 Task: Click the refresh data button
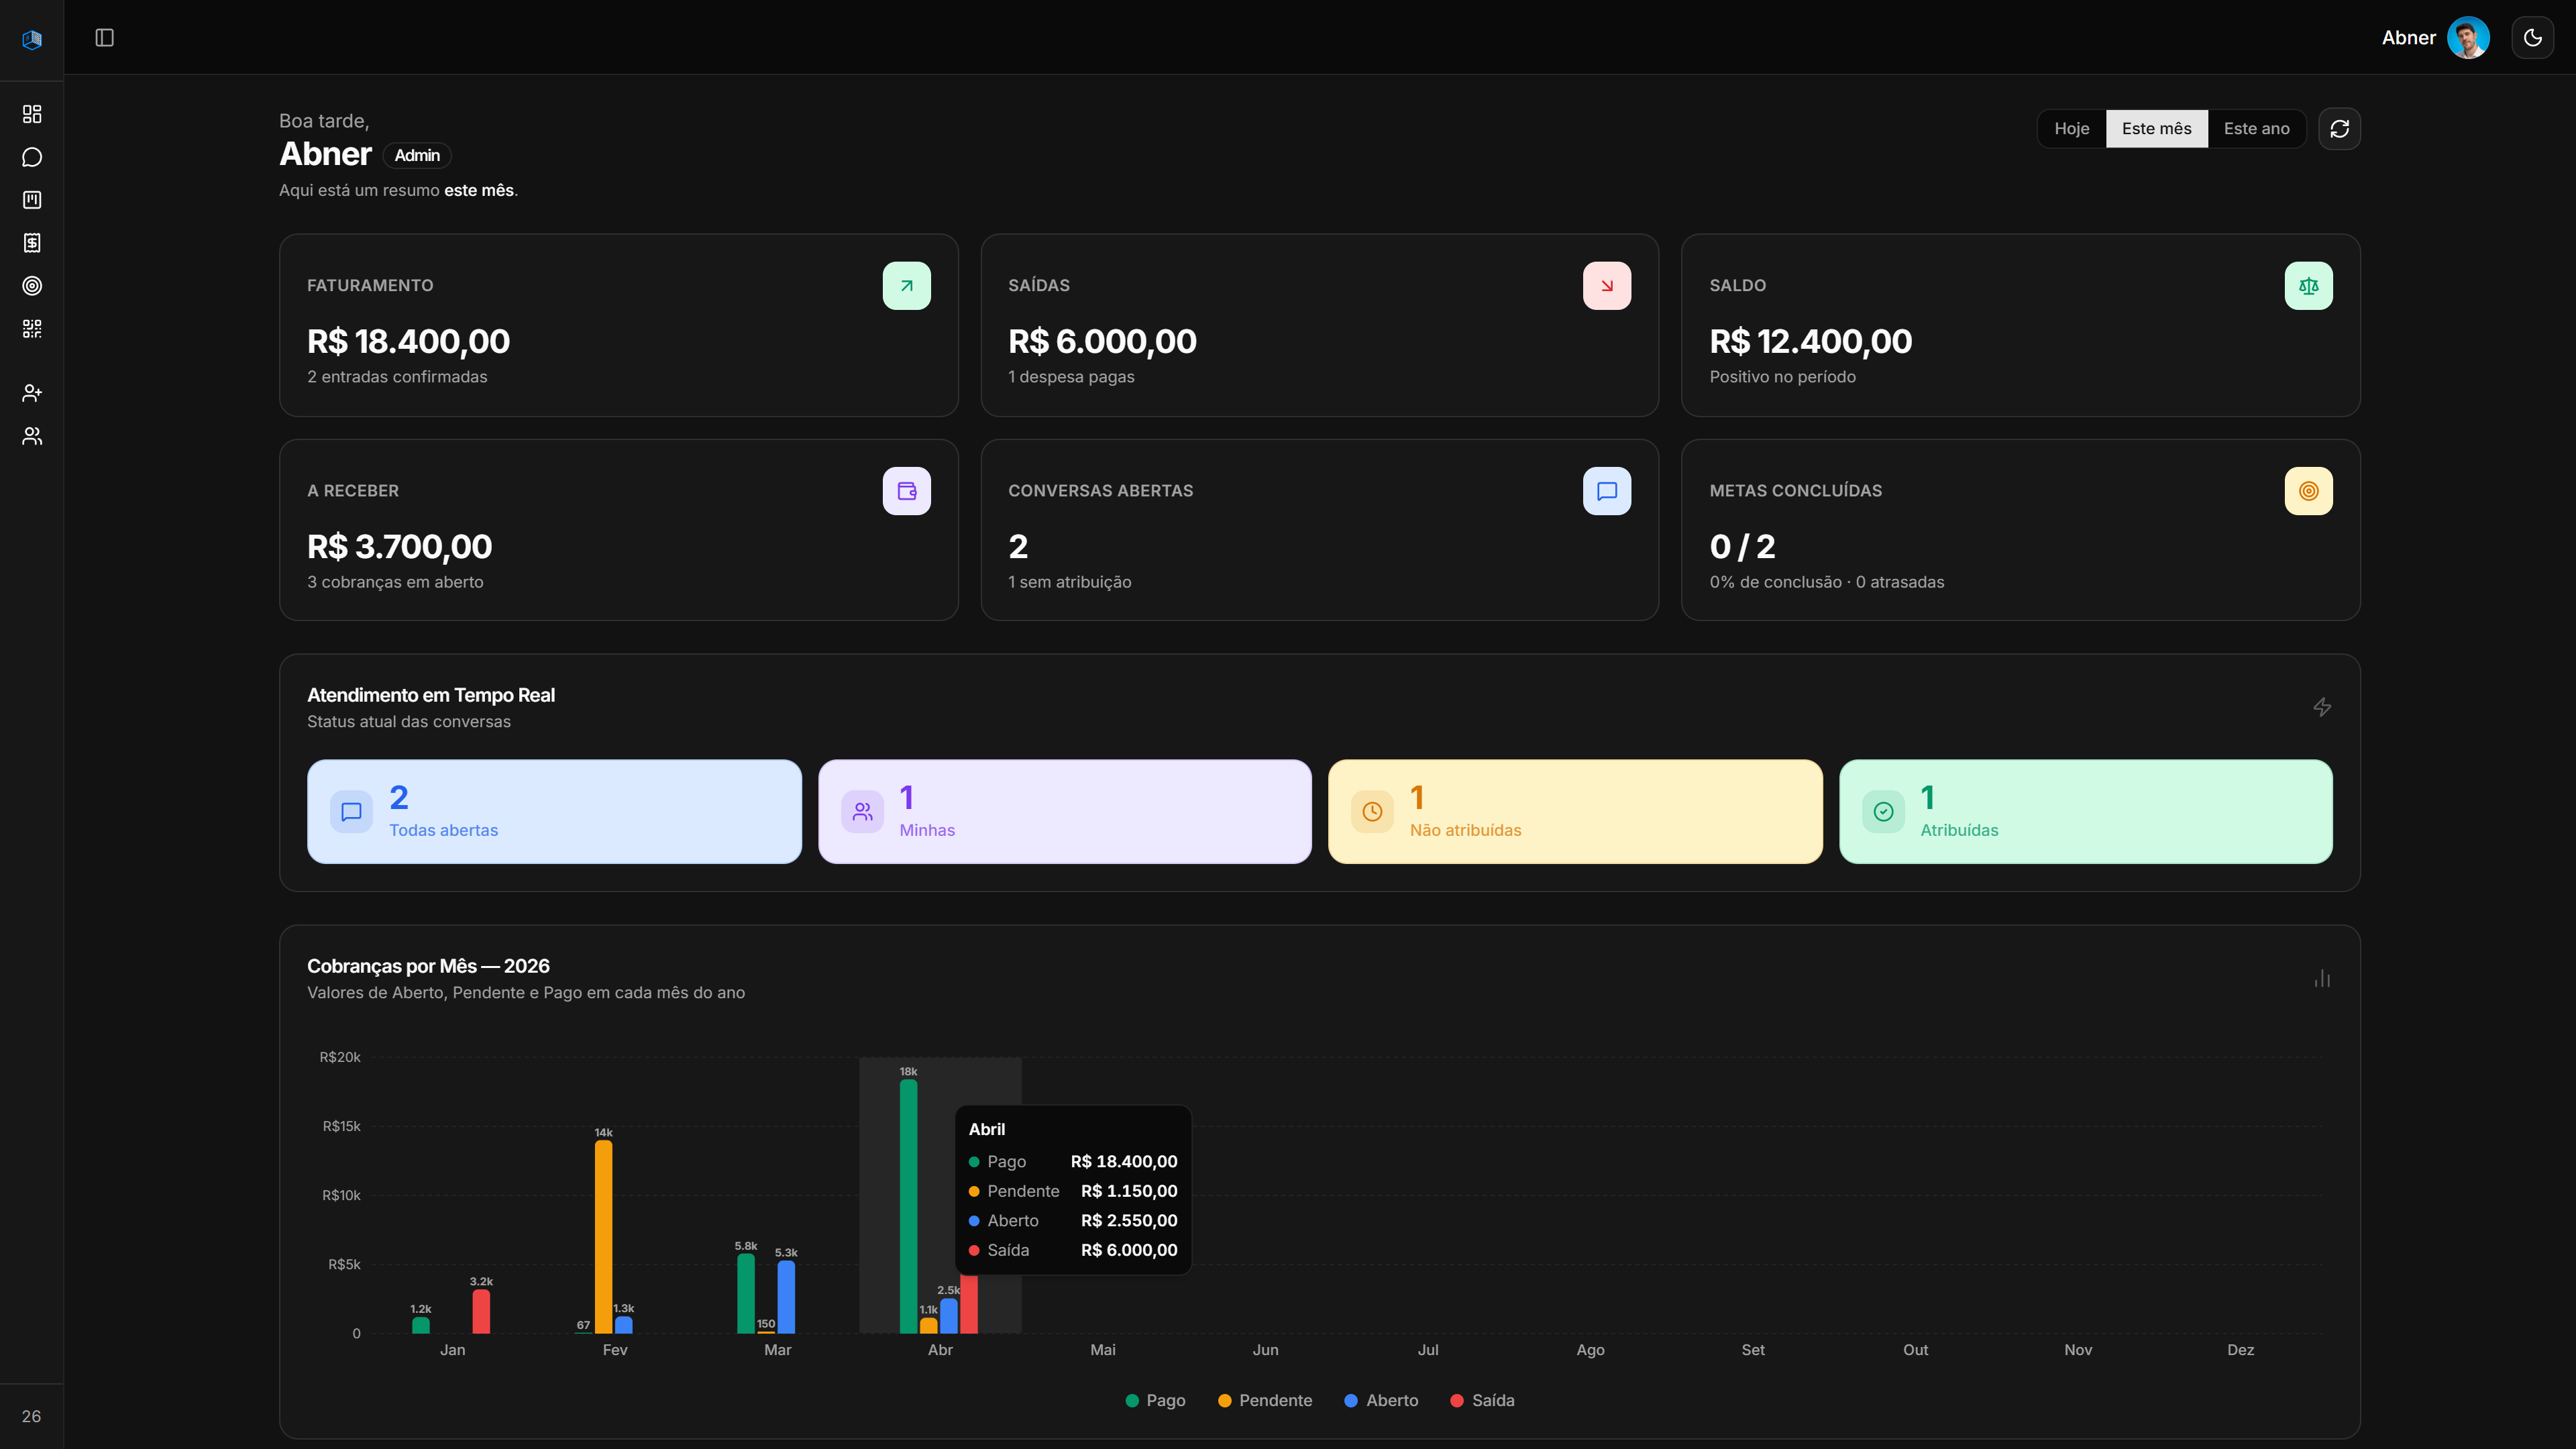coord(2339,129)
